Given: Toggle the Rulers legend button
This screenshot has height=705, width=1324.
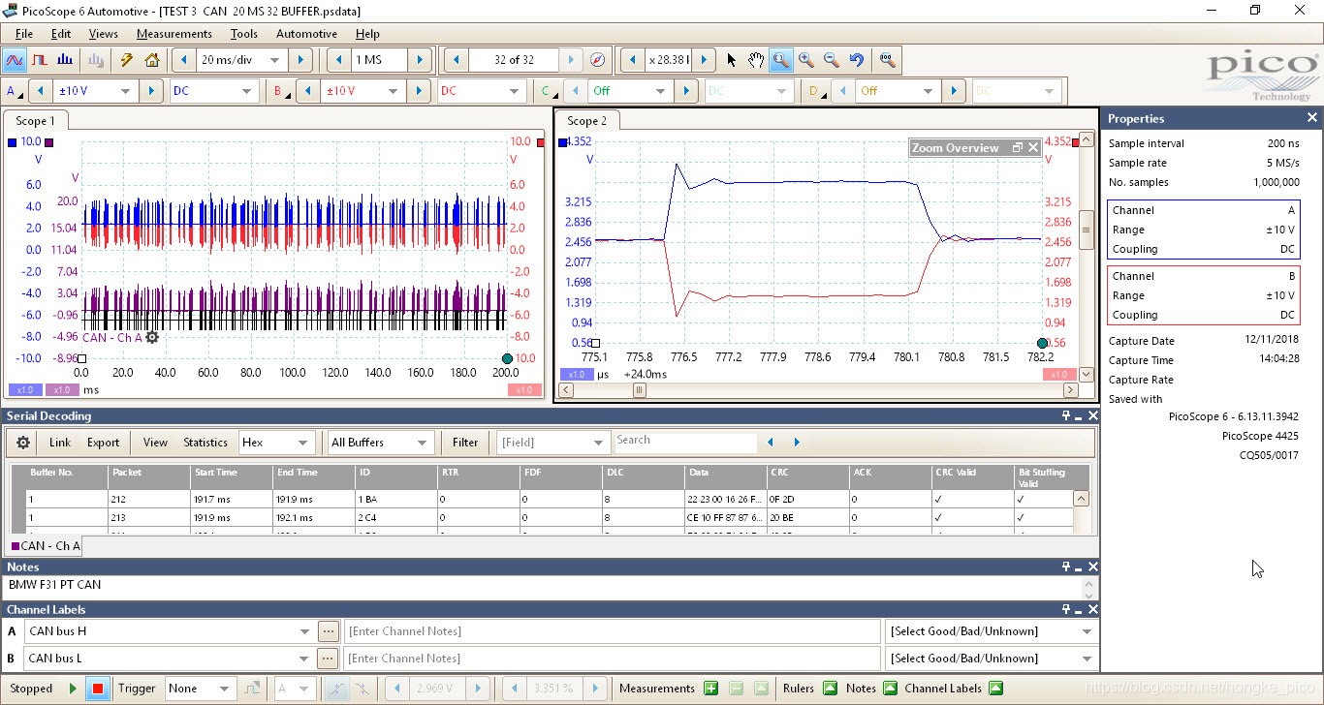Looking at the screenshot, I should click(830, 689).
